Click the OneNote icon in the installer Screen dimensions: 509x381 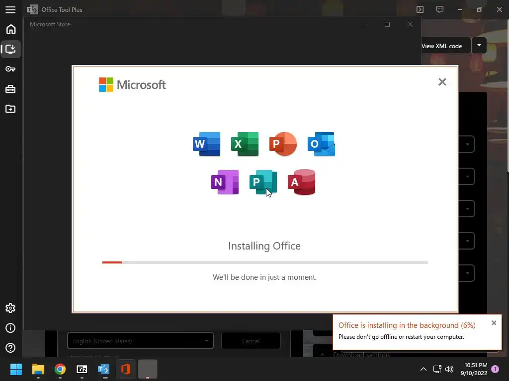pos(225,182)
